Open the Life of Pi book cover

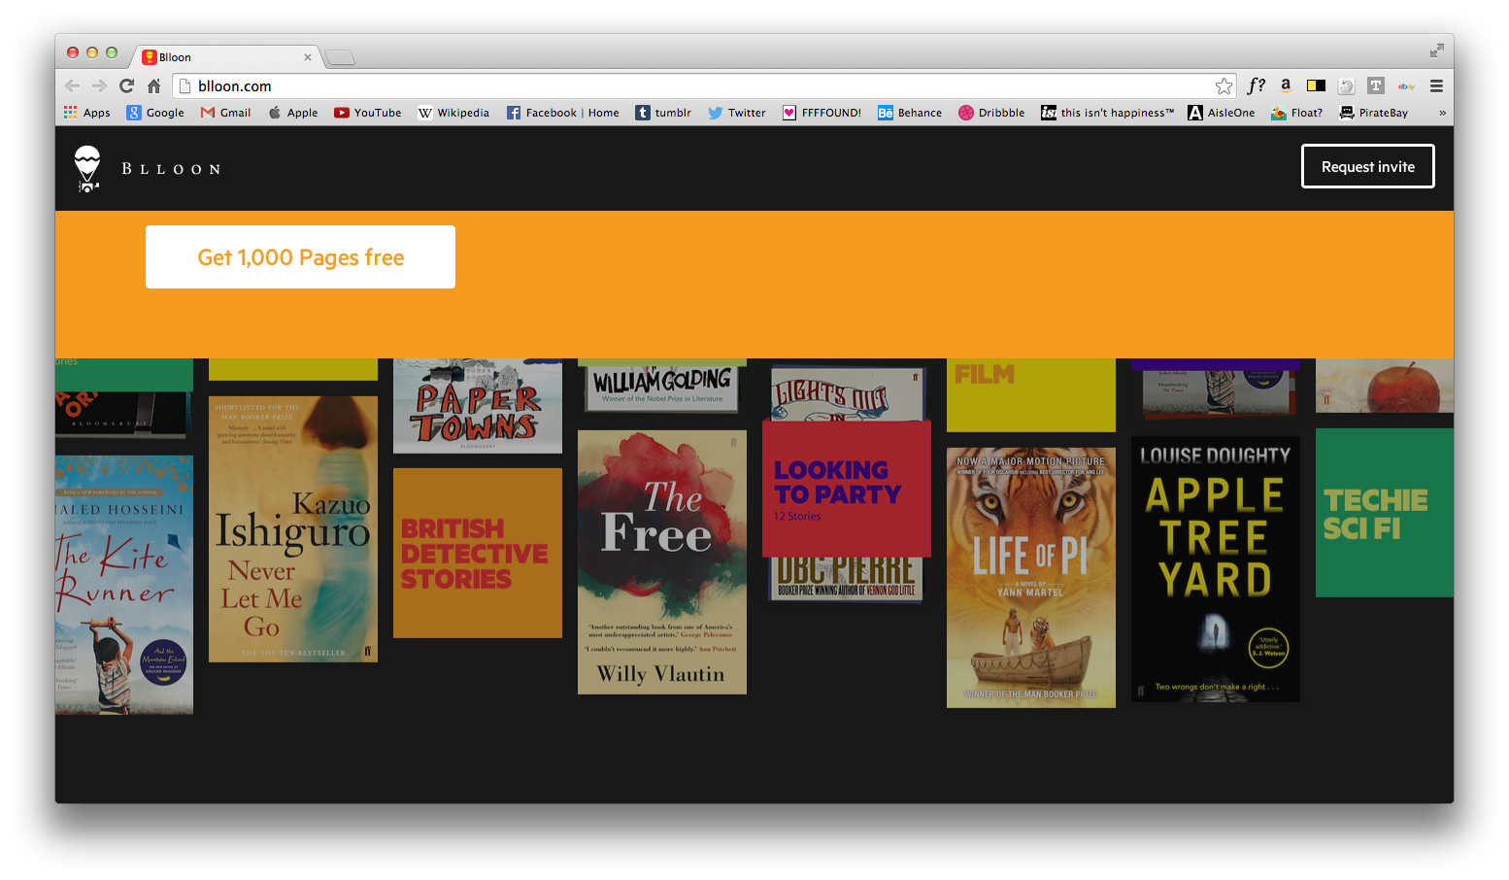coord(1030,577)
